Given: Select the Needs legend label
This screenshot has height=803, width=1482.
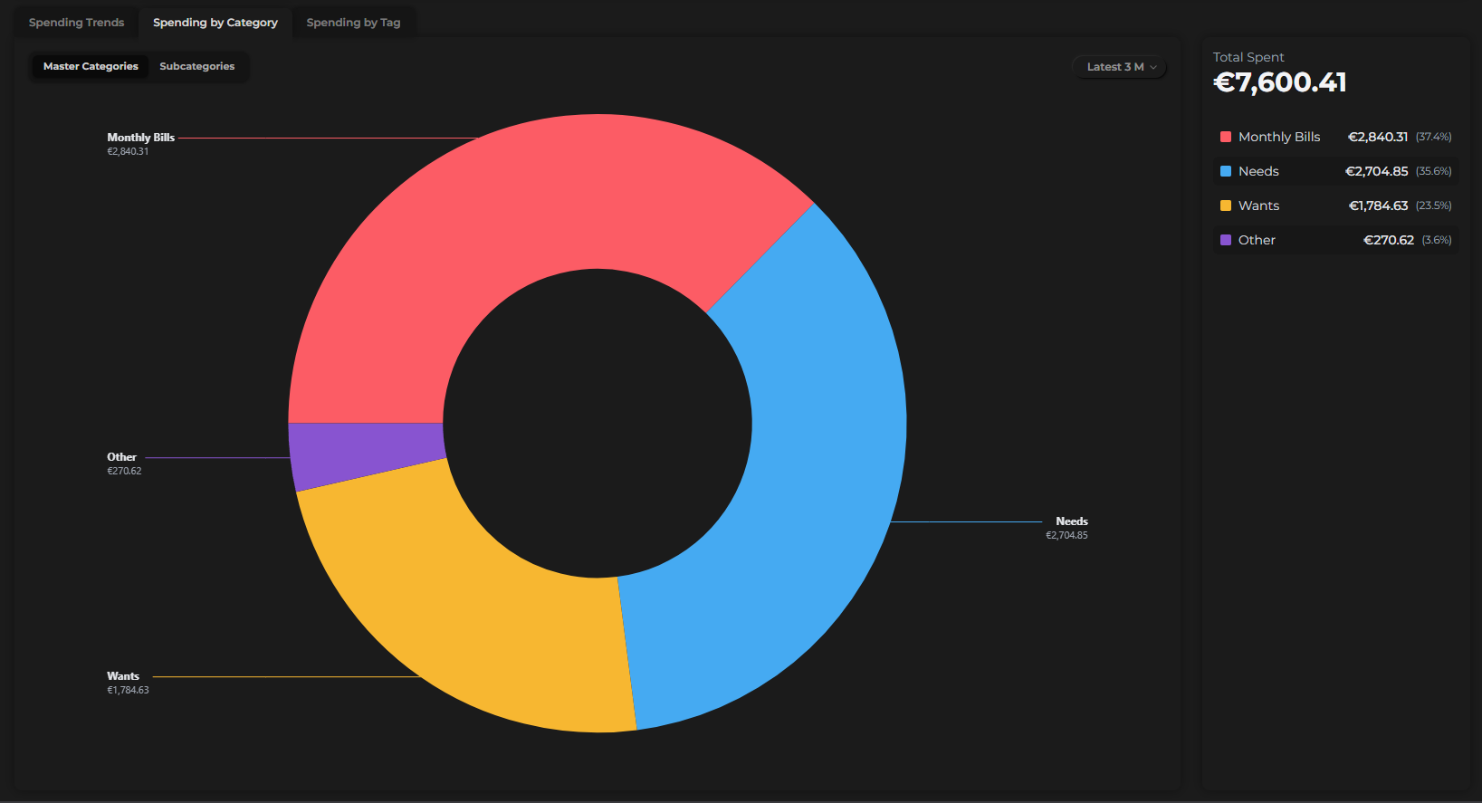Looking at the screenshot, I should tap(1258, 171).
